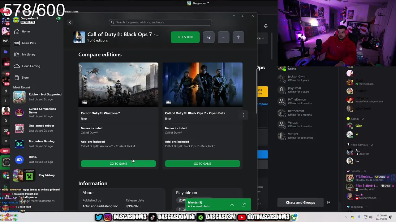Open Store in sidebar
Image resolution: width=396 pixels, height=222 pixels.
click(x=25, y=77)
